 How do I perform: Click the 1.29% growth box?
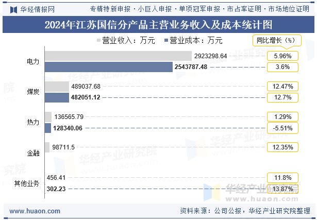(x=282, y=117)
